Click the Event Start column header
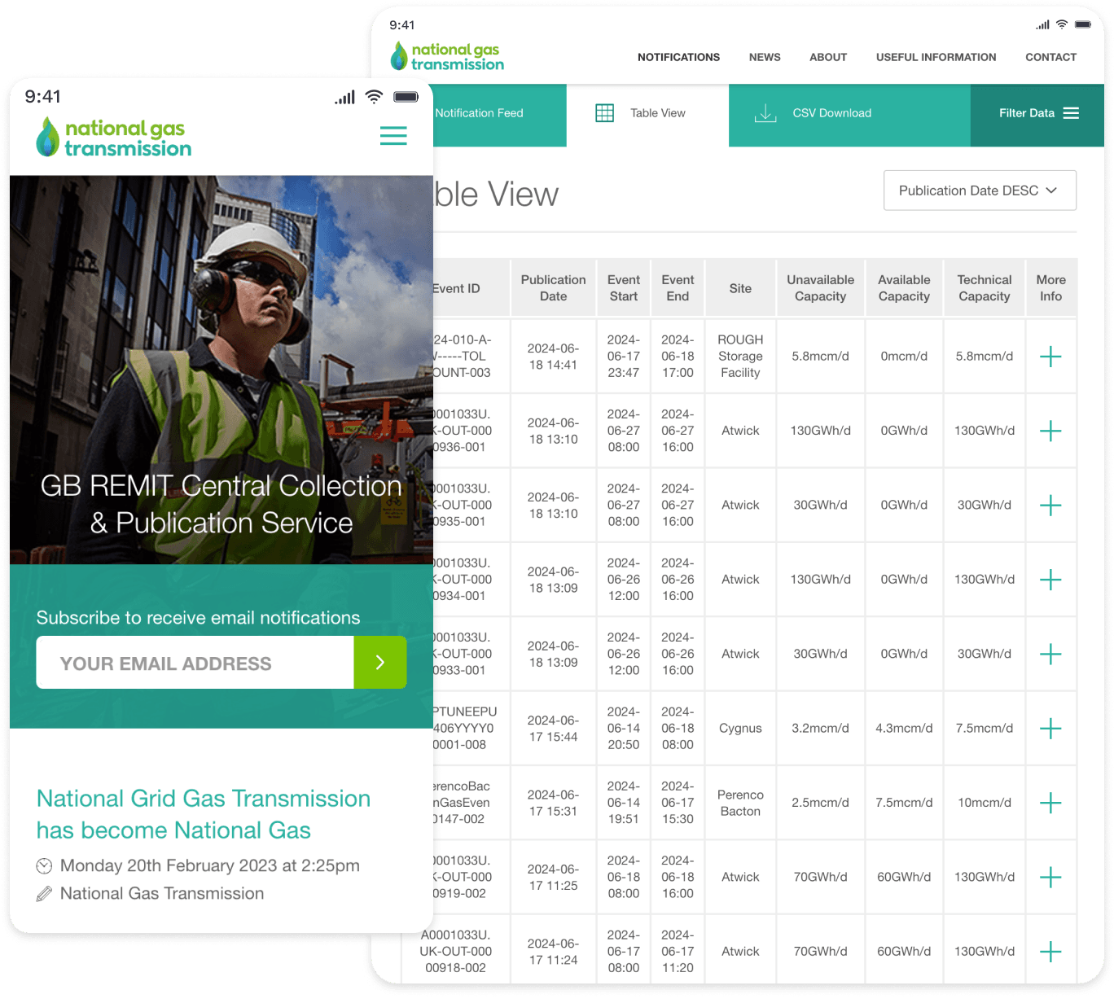 [x=624, y=288]
